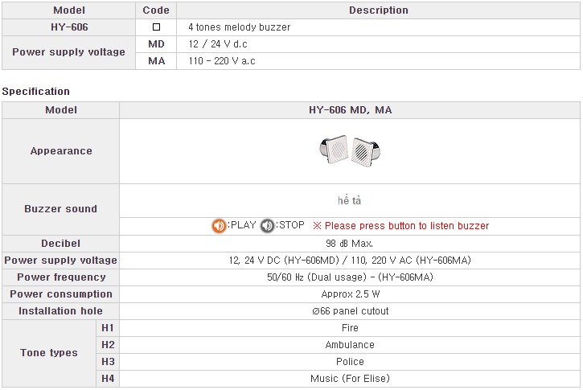Click the MA power supply code cell
The height and width of the screenshot is (390, 583).
156,61
